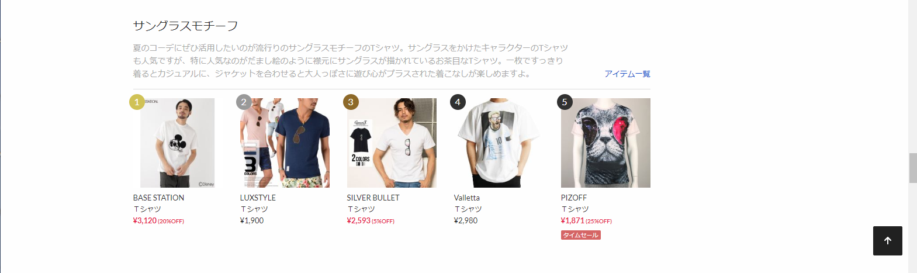Screen dimensions: 917x273
Task: Click the dark rank 5 badge
Action: tap(565, 102)
